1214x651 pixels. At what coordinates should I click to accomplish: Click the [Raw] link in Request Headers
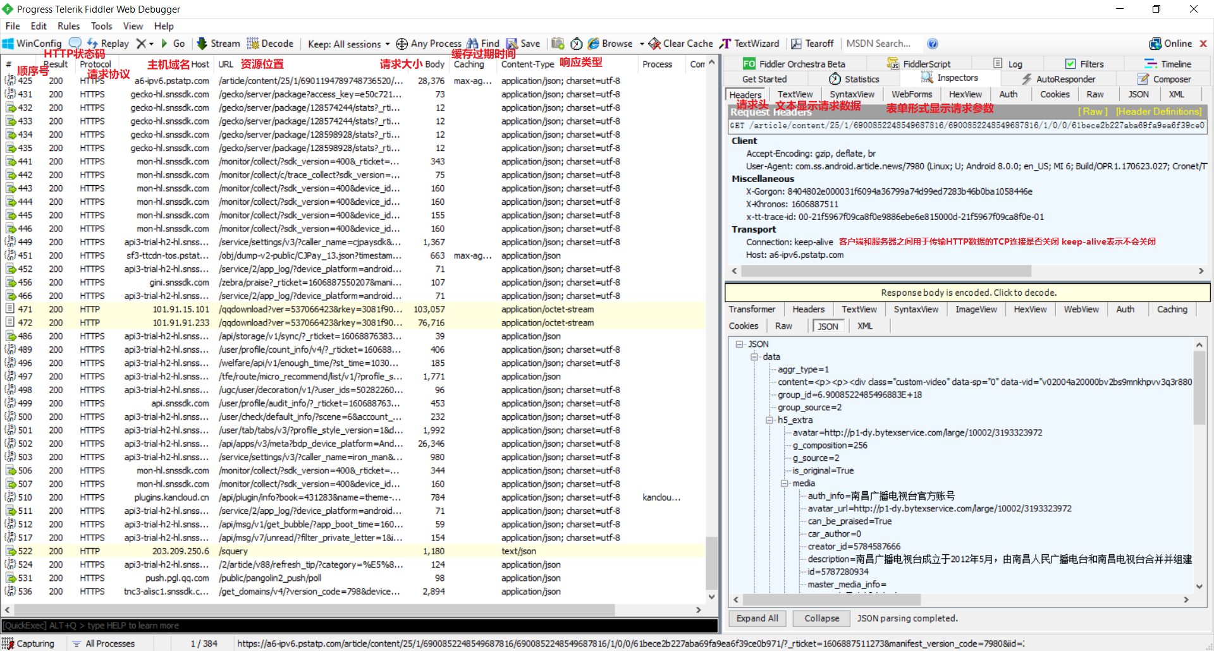pos(1093,111)
